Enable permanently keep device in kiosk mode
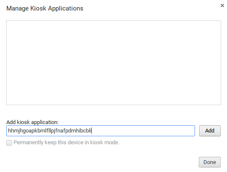227x172 pixels. [x=9, y=143]
